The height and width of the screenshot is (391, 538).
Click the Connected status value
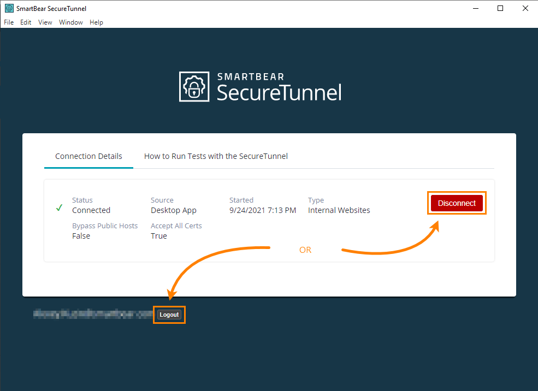pyautogui.click(x=91, y=210)
